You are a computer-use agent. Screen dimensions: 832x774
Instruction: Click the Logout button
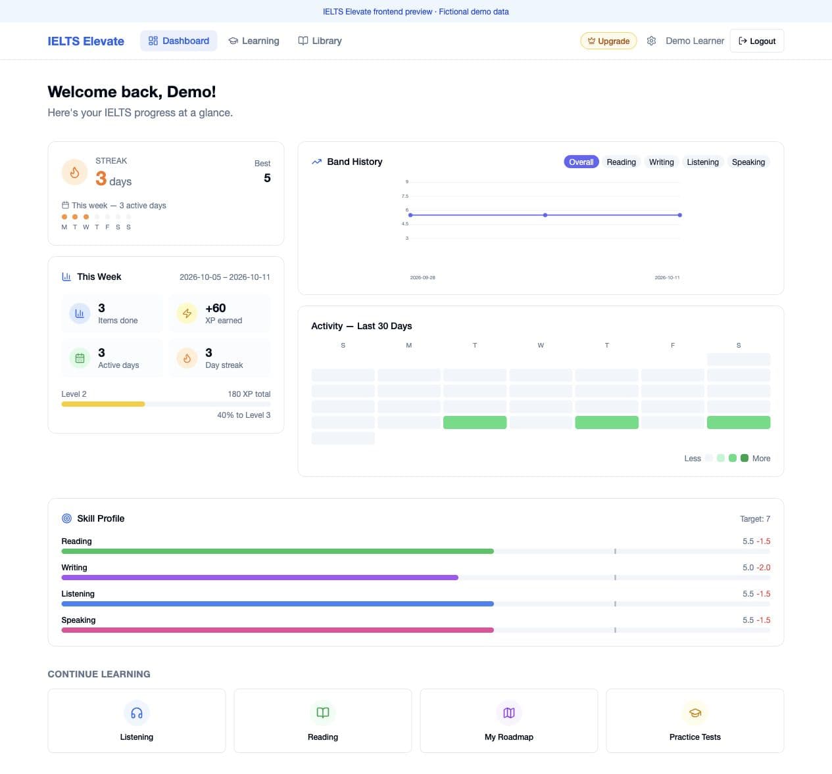point(757,41)
